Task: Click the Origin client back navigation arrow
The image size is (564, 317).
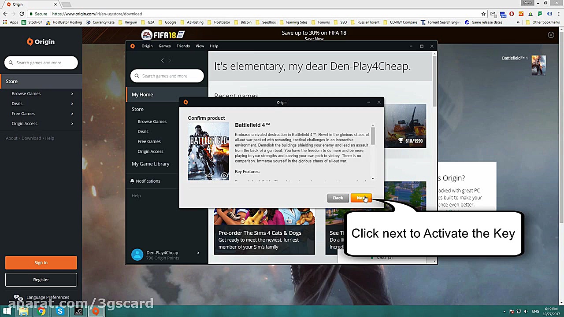Action: 162,60
